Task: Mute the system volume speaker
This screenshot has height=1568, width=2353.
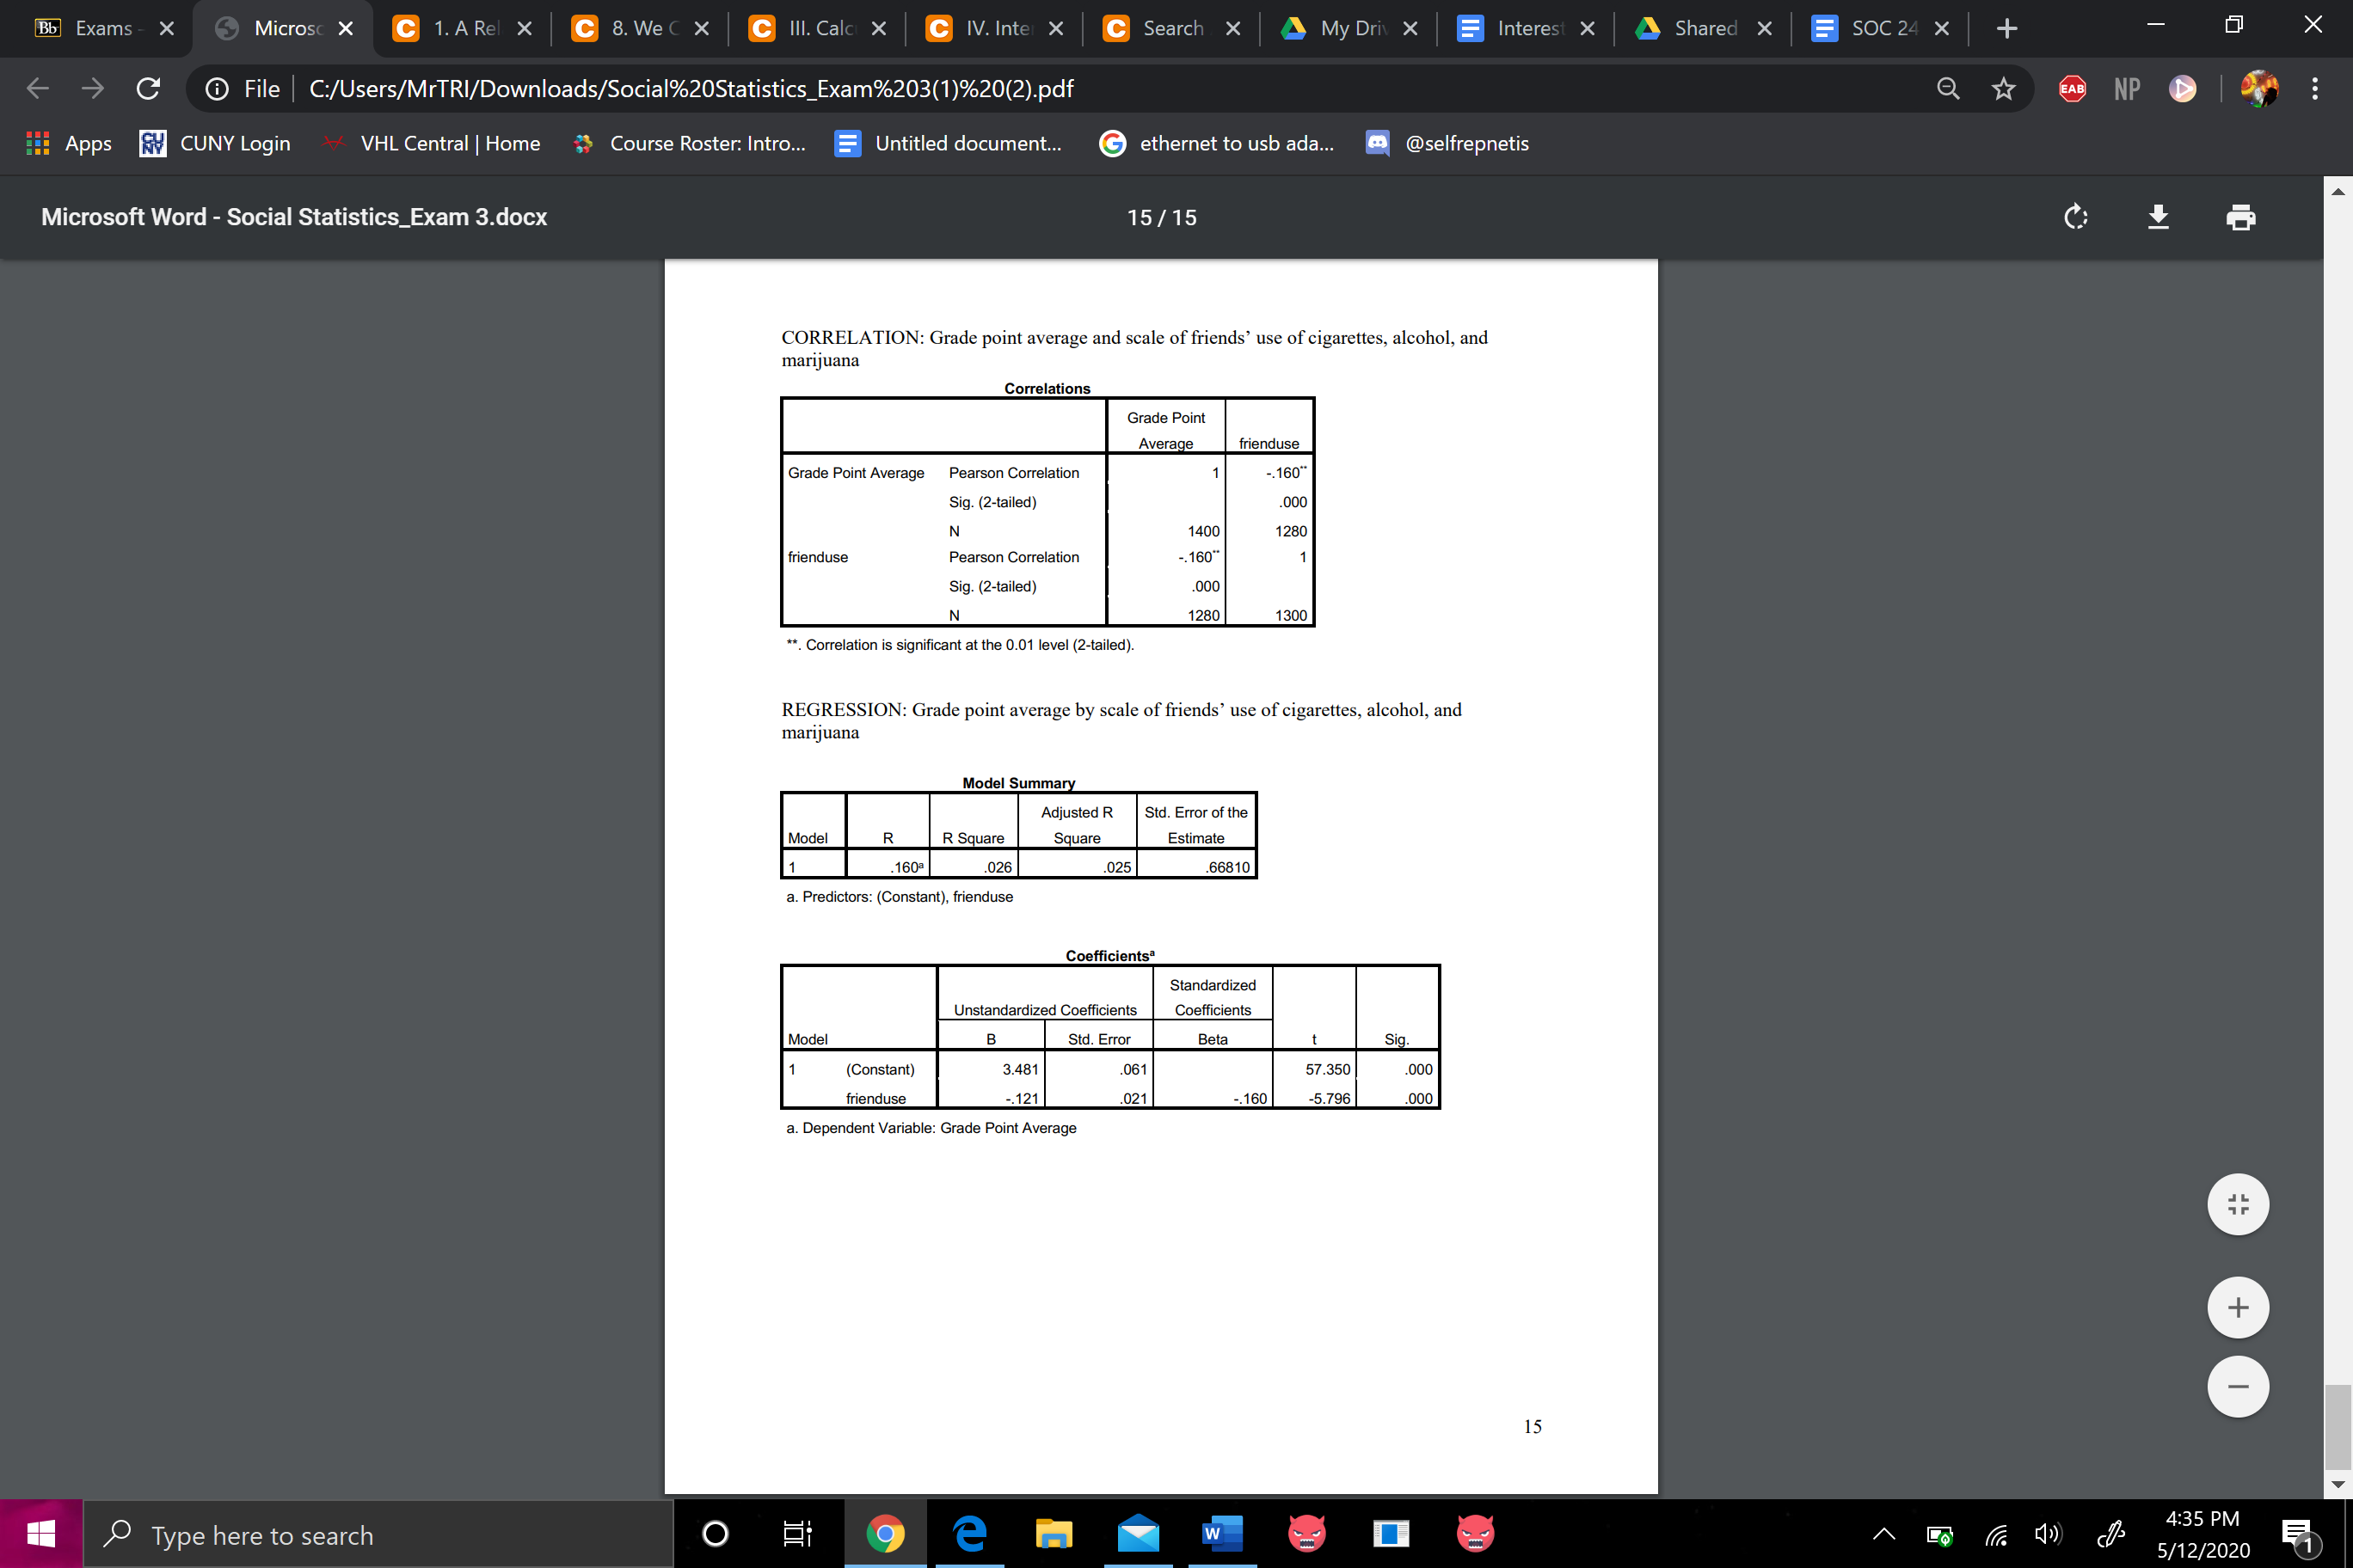Action: (2047, 1534)
